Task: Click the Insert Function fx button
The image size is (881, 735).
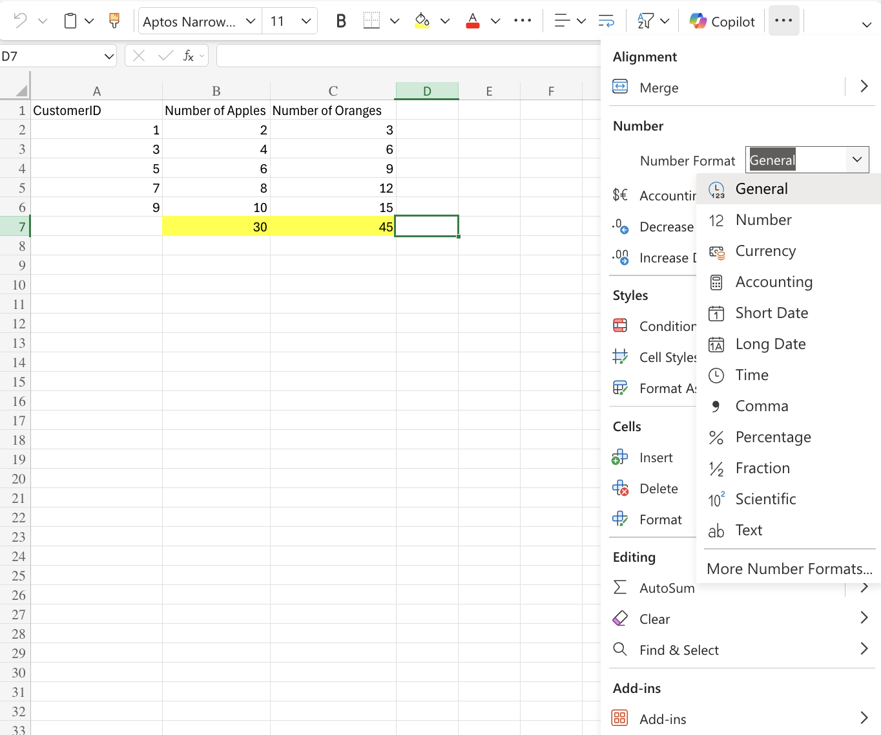Action: (x=188, y=56)
